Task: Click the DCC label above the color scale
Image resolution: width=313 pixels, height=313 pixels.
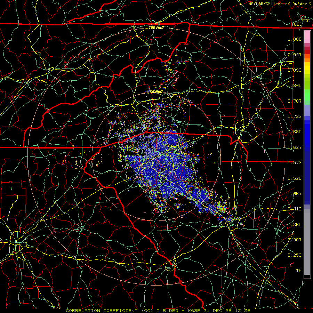Action: coord(305,21)
